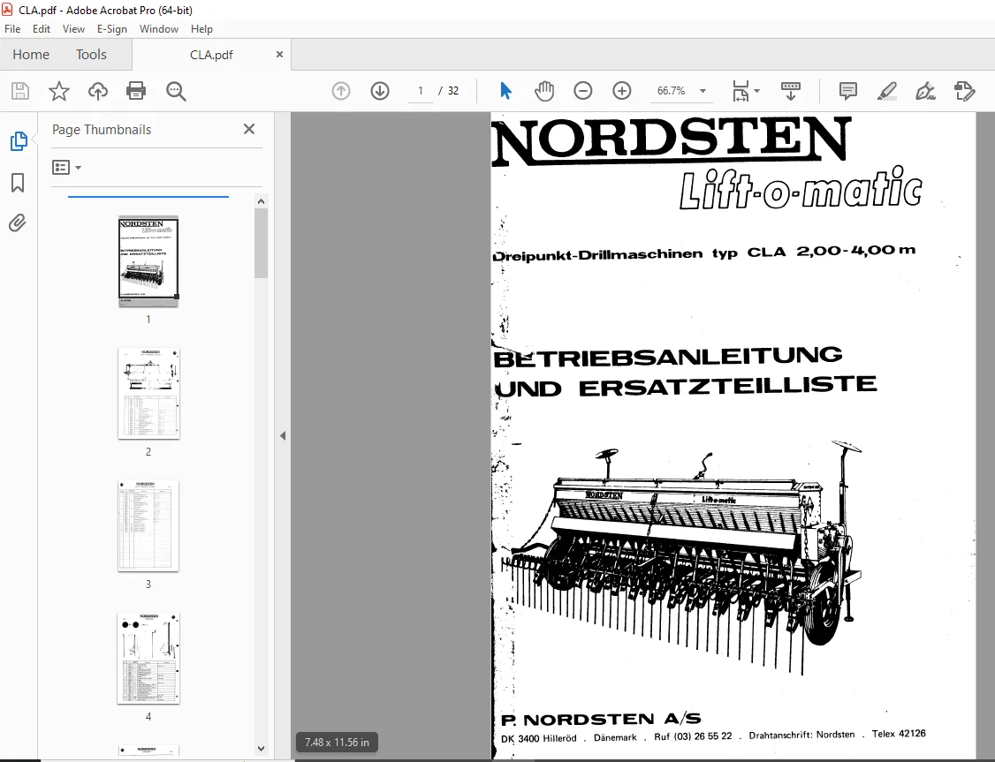Image resolution: width=995 pixels, height=762 pixels.
Task: Add a comment with the sticky note tool
Action: (x=847, y=91)
